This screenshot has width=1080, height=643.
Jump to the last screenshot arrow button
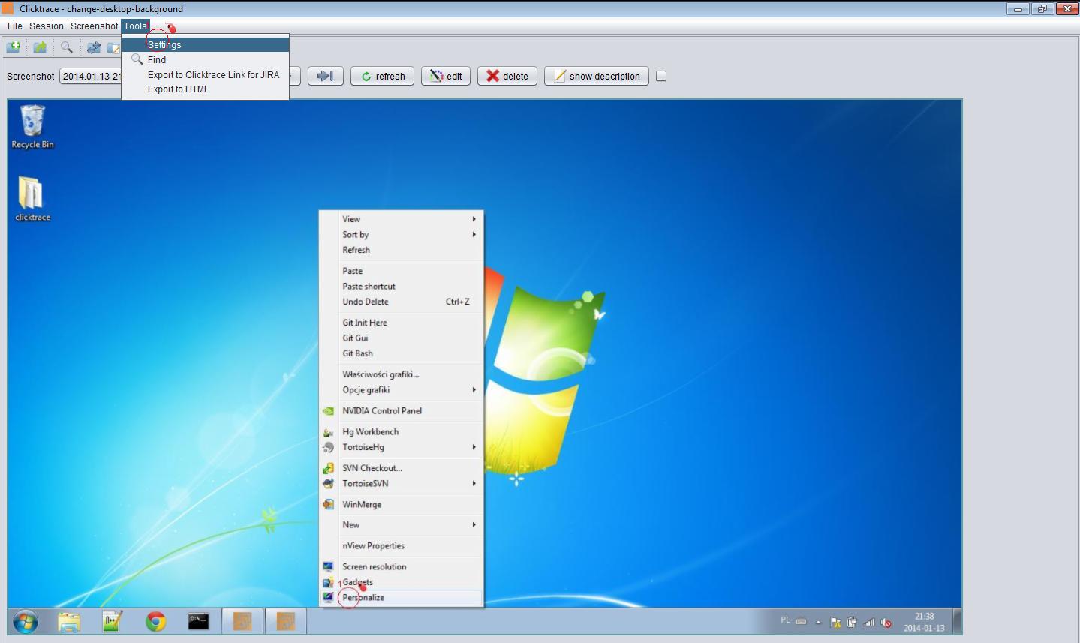pos(325,76)
